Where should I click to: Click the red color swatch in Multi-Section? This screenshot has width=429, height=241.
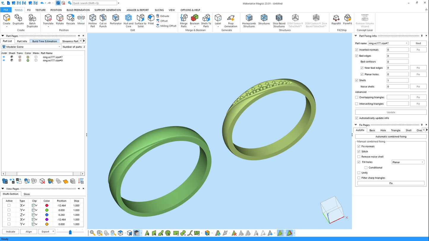coord(47,205)
